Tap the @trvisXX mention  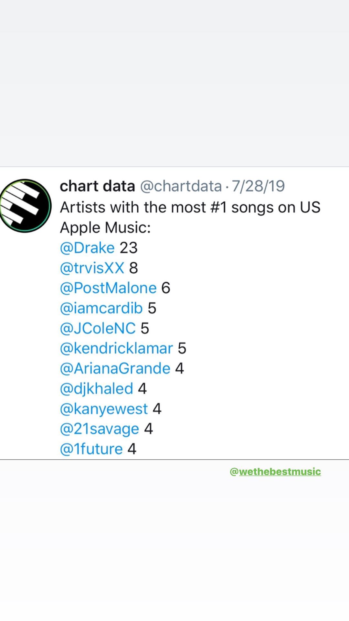92,268
